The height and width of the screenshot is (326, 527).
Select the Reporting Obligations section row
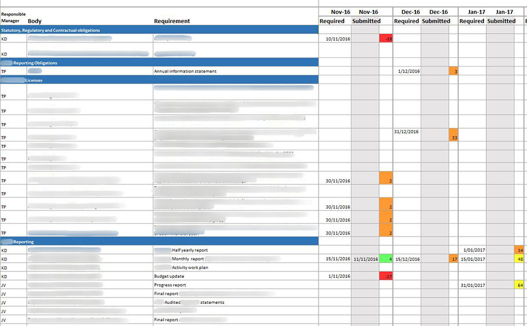pos(159,63)
